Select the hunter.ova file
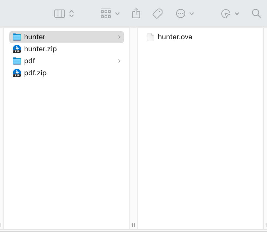The width and height of the screenshot is (267, 232). (175, 37)
